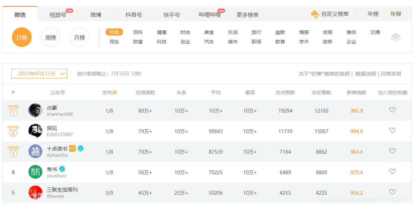Open 洞见 account avatar
Viewport: 413px width, 205px height.
pos(35,131)
